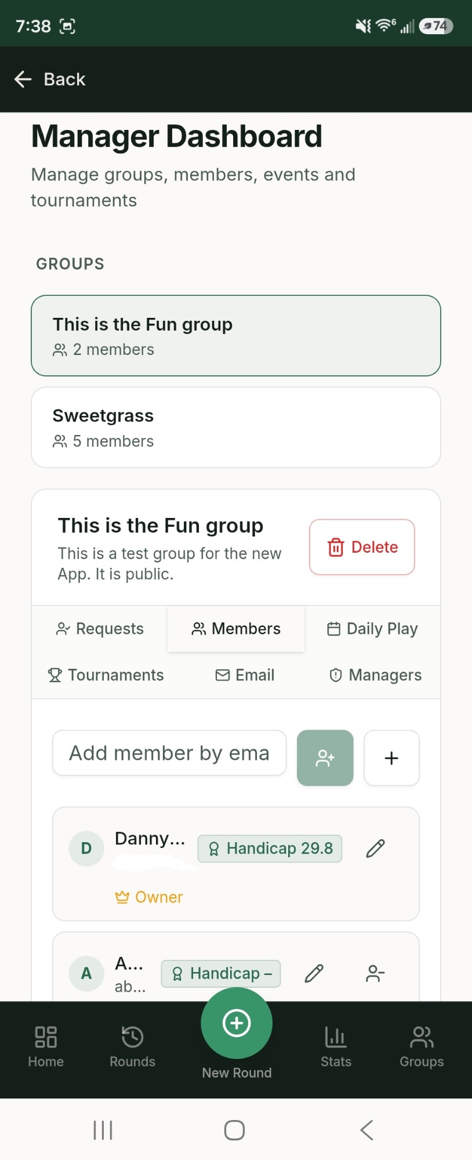Open the Email tab
This screenshot has width=472, height=1160.
[x=245, y=675]
